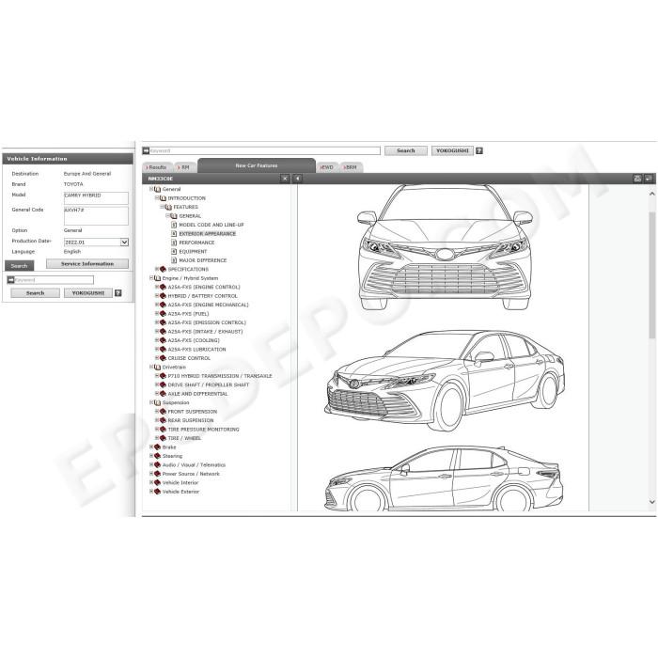Open the PERFORMANCE document
The image size is (658, 658).
click(196, 243)
